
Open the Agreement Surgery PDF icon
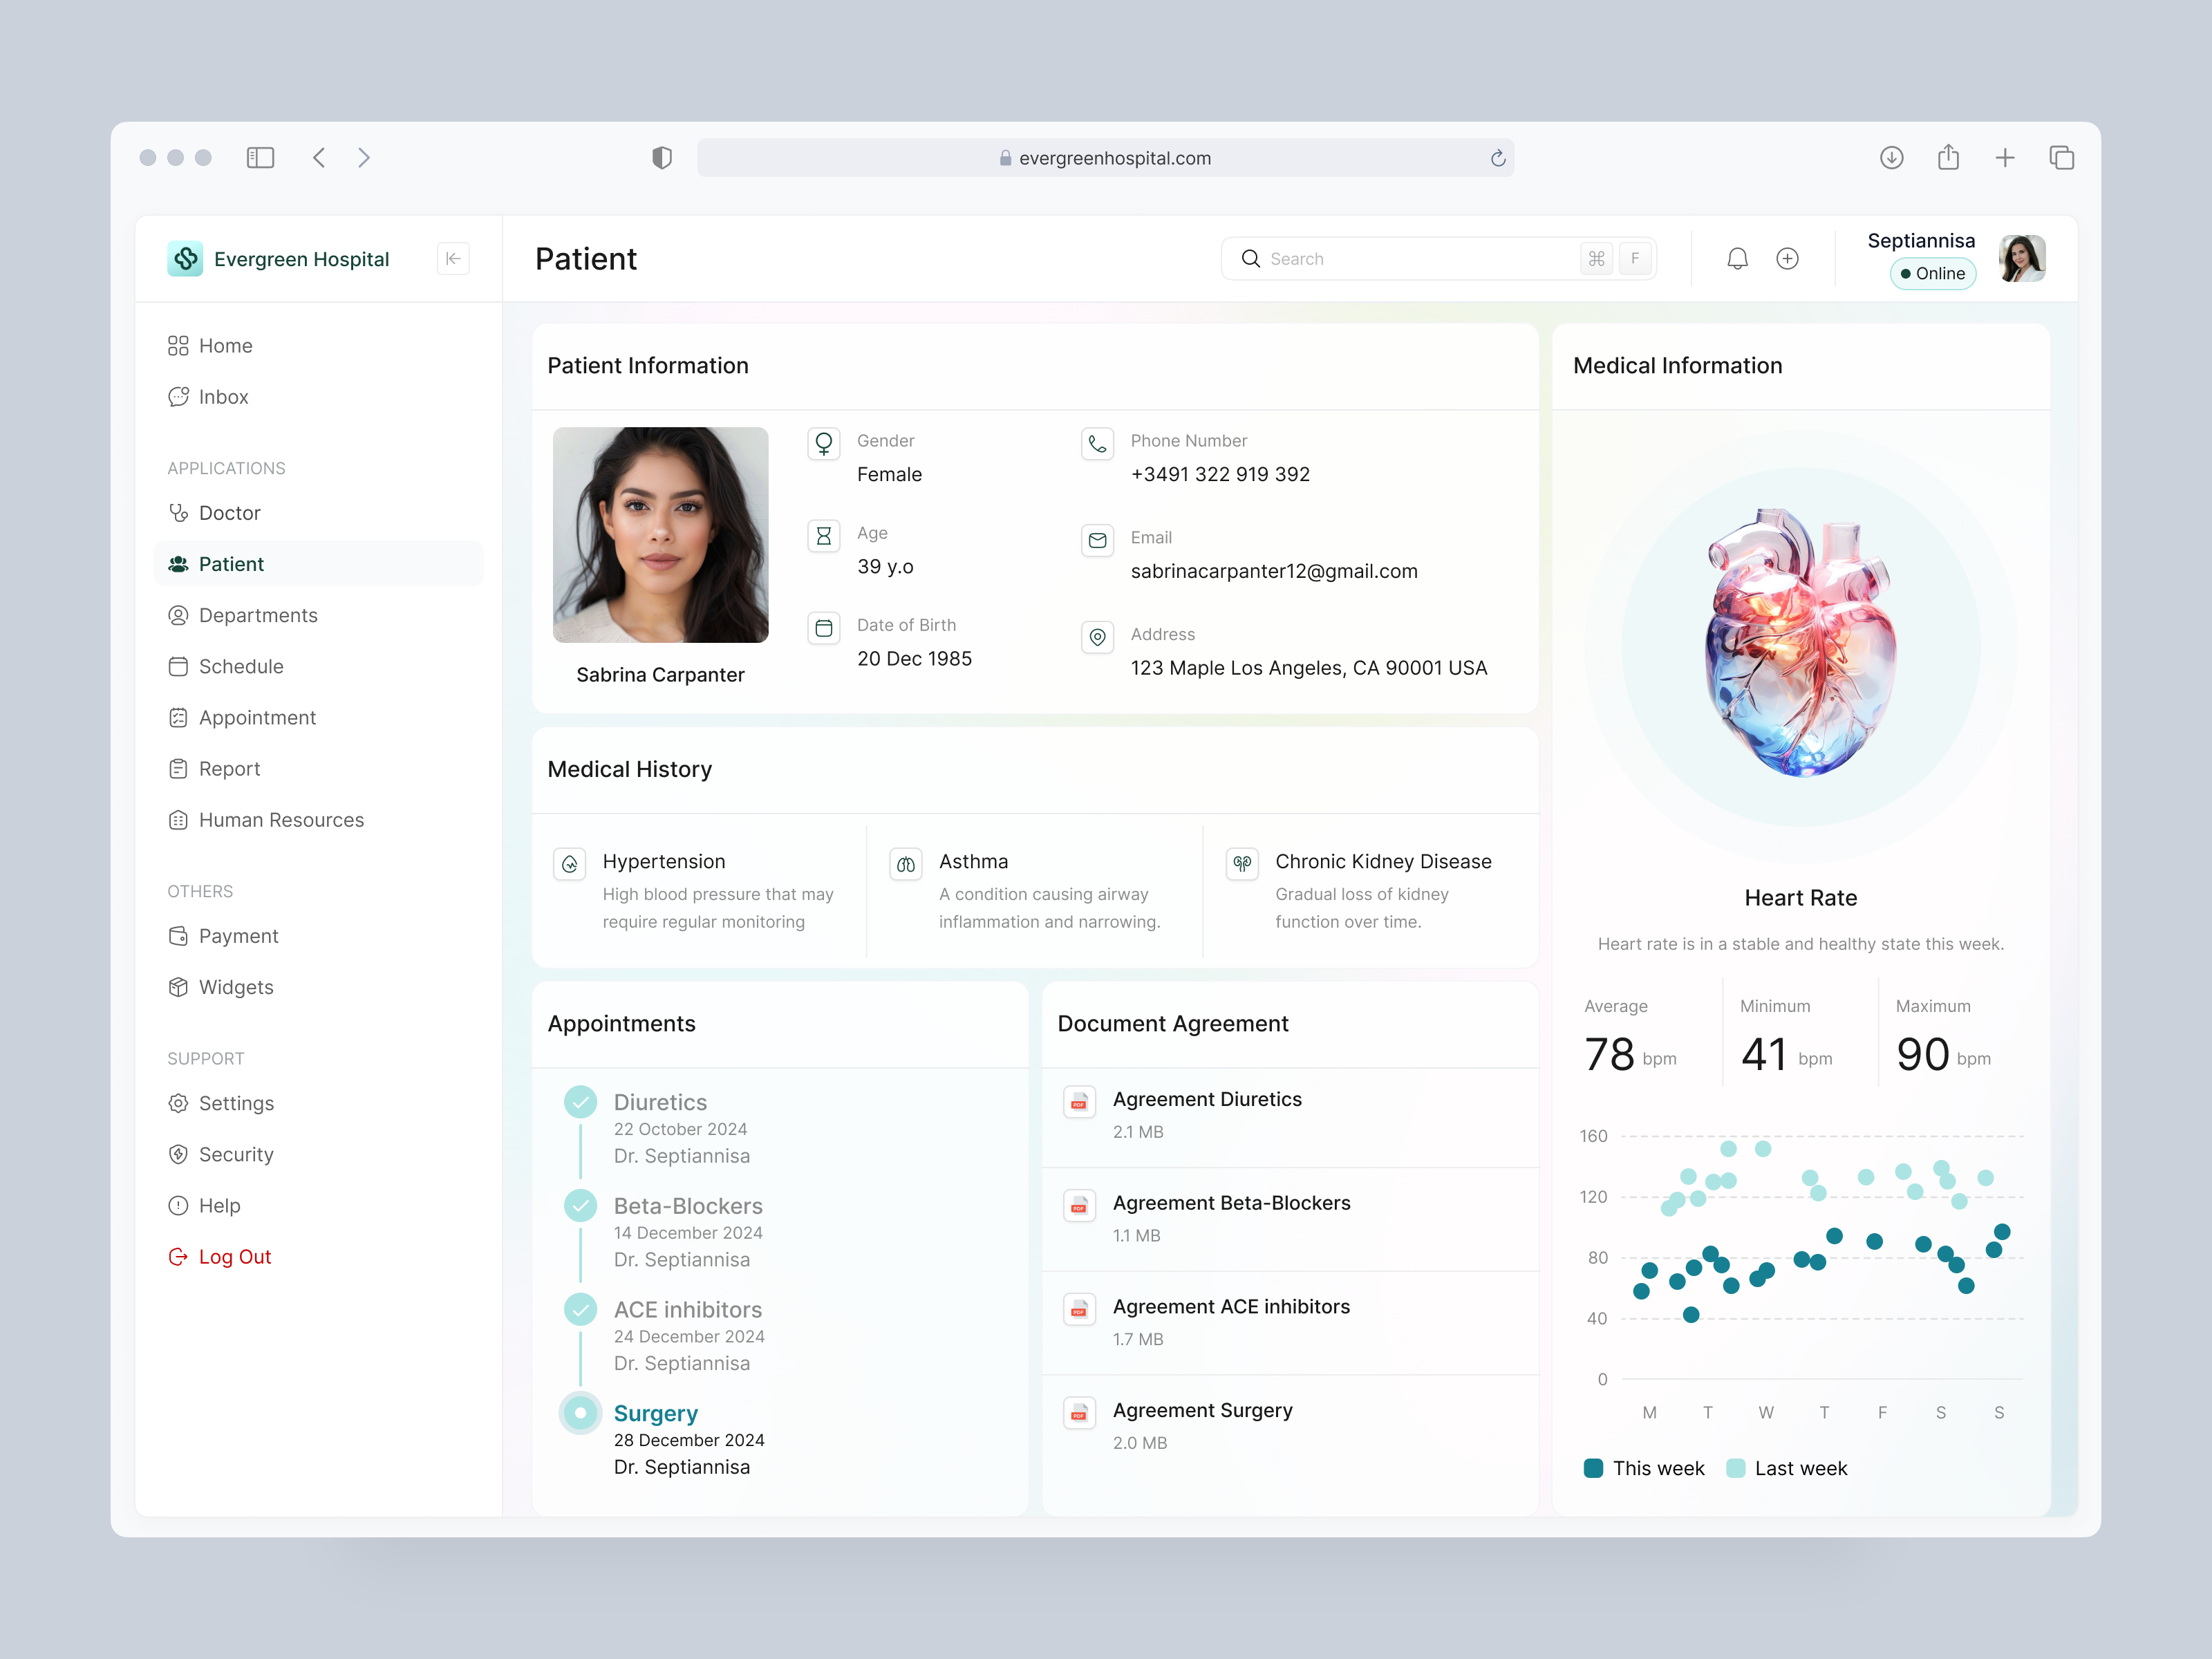[x=1080, y=1412]
